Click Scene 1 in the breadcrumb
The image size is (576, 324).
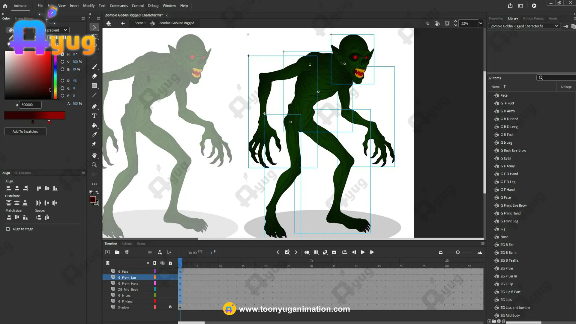pyautogui.click(x=140, y=23)
